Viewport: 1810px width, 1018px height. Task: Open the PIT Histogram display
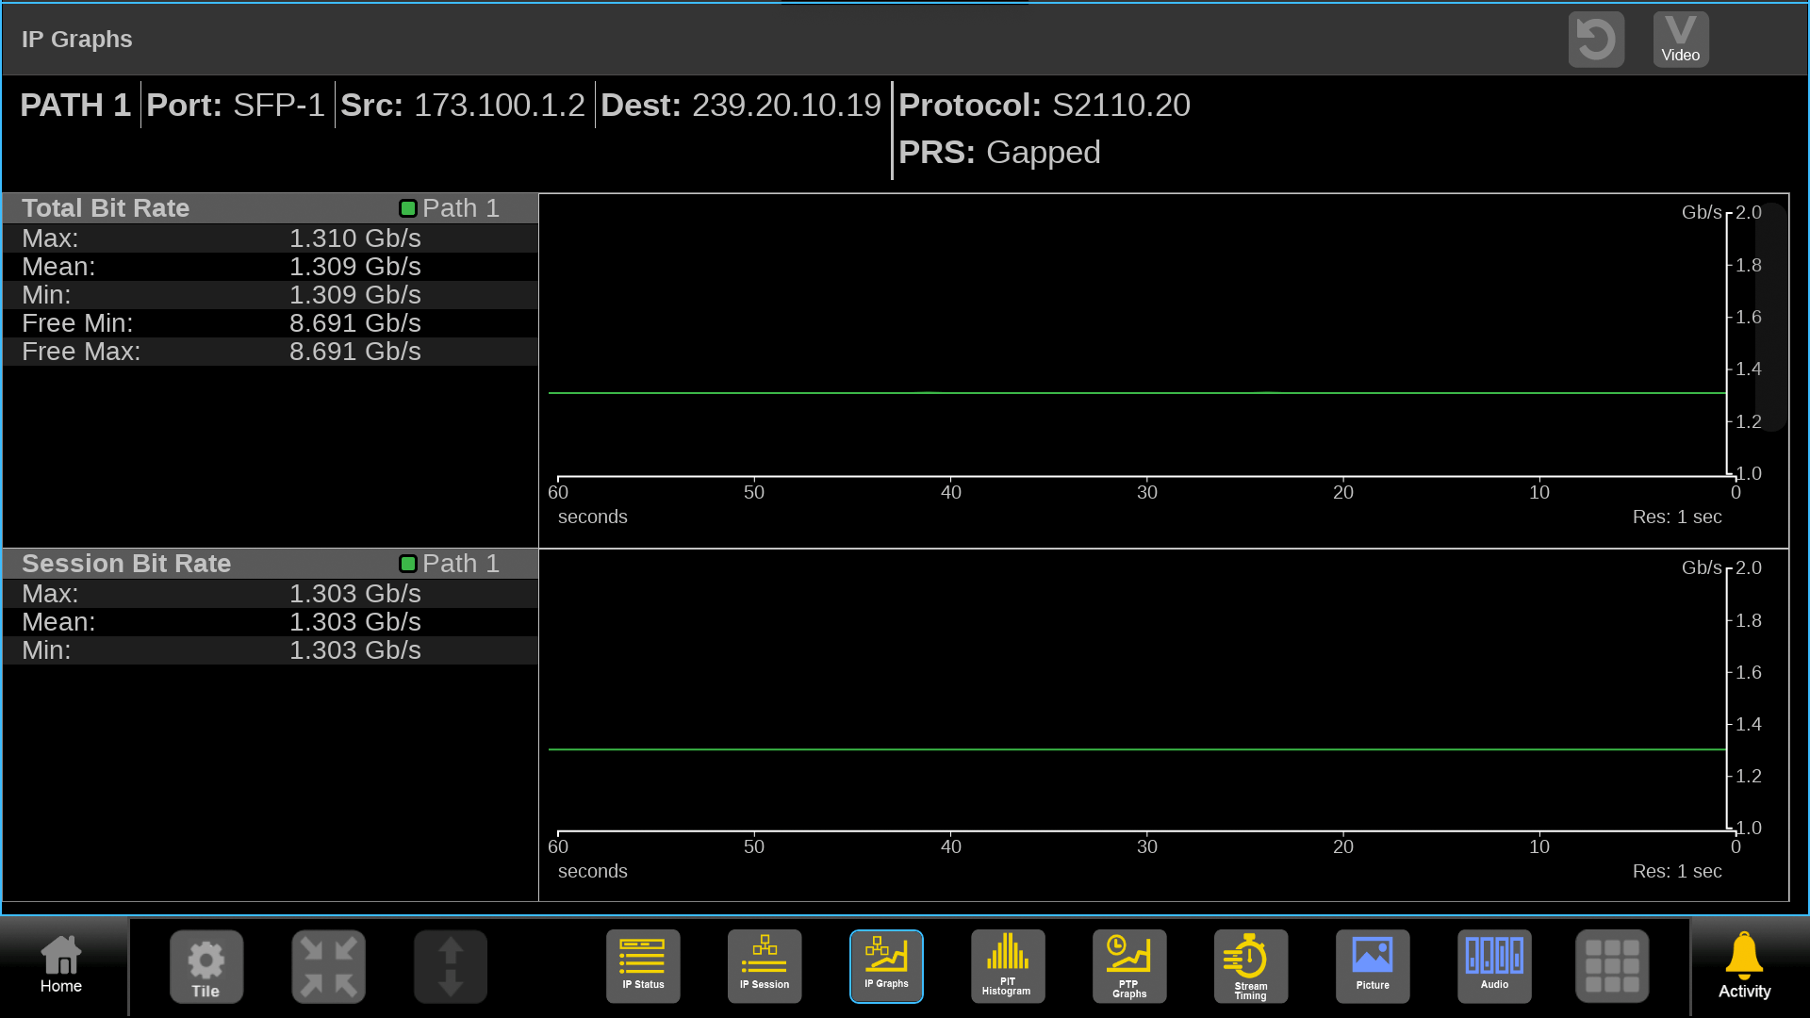[1008, 966]
